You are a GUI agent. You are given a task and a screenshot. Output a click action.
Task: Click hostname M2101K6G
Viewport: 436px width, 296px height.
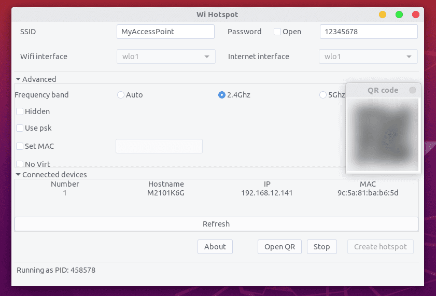pyautogui.click(x=166, y=193)
